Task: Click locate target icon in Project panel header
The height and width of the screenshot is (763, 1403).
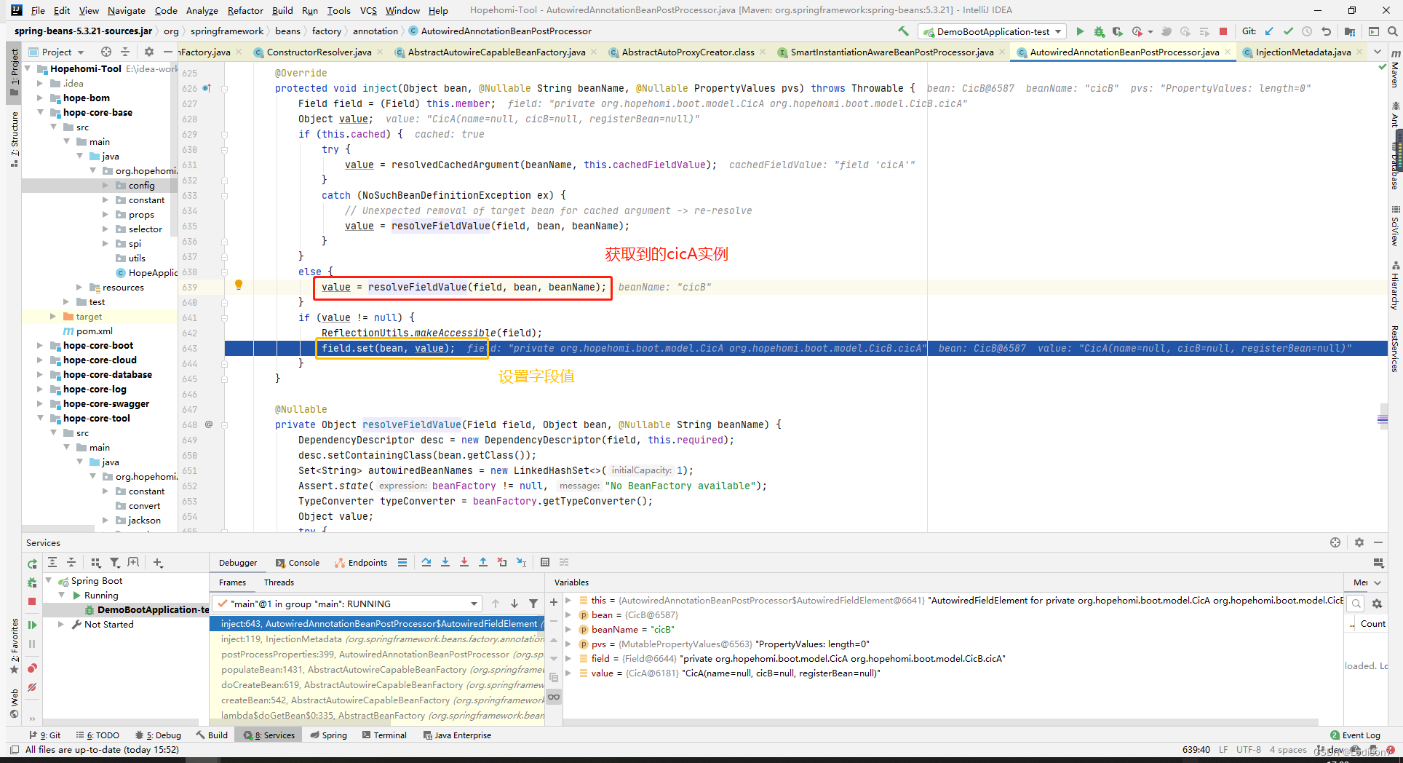Action: [x=106, y=52]
